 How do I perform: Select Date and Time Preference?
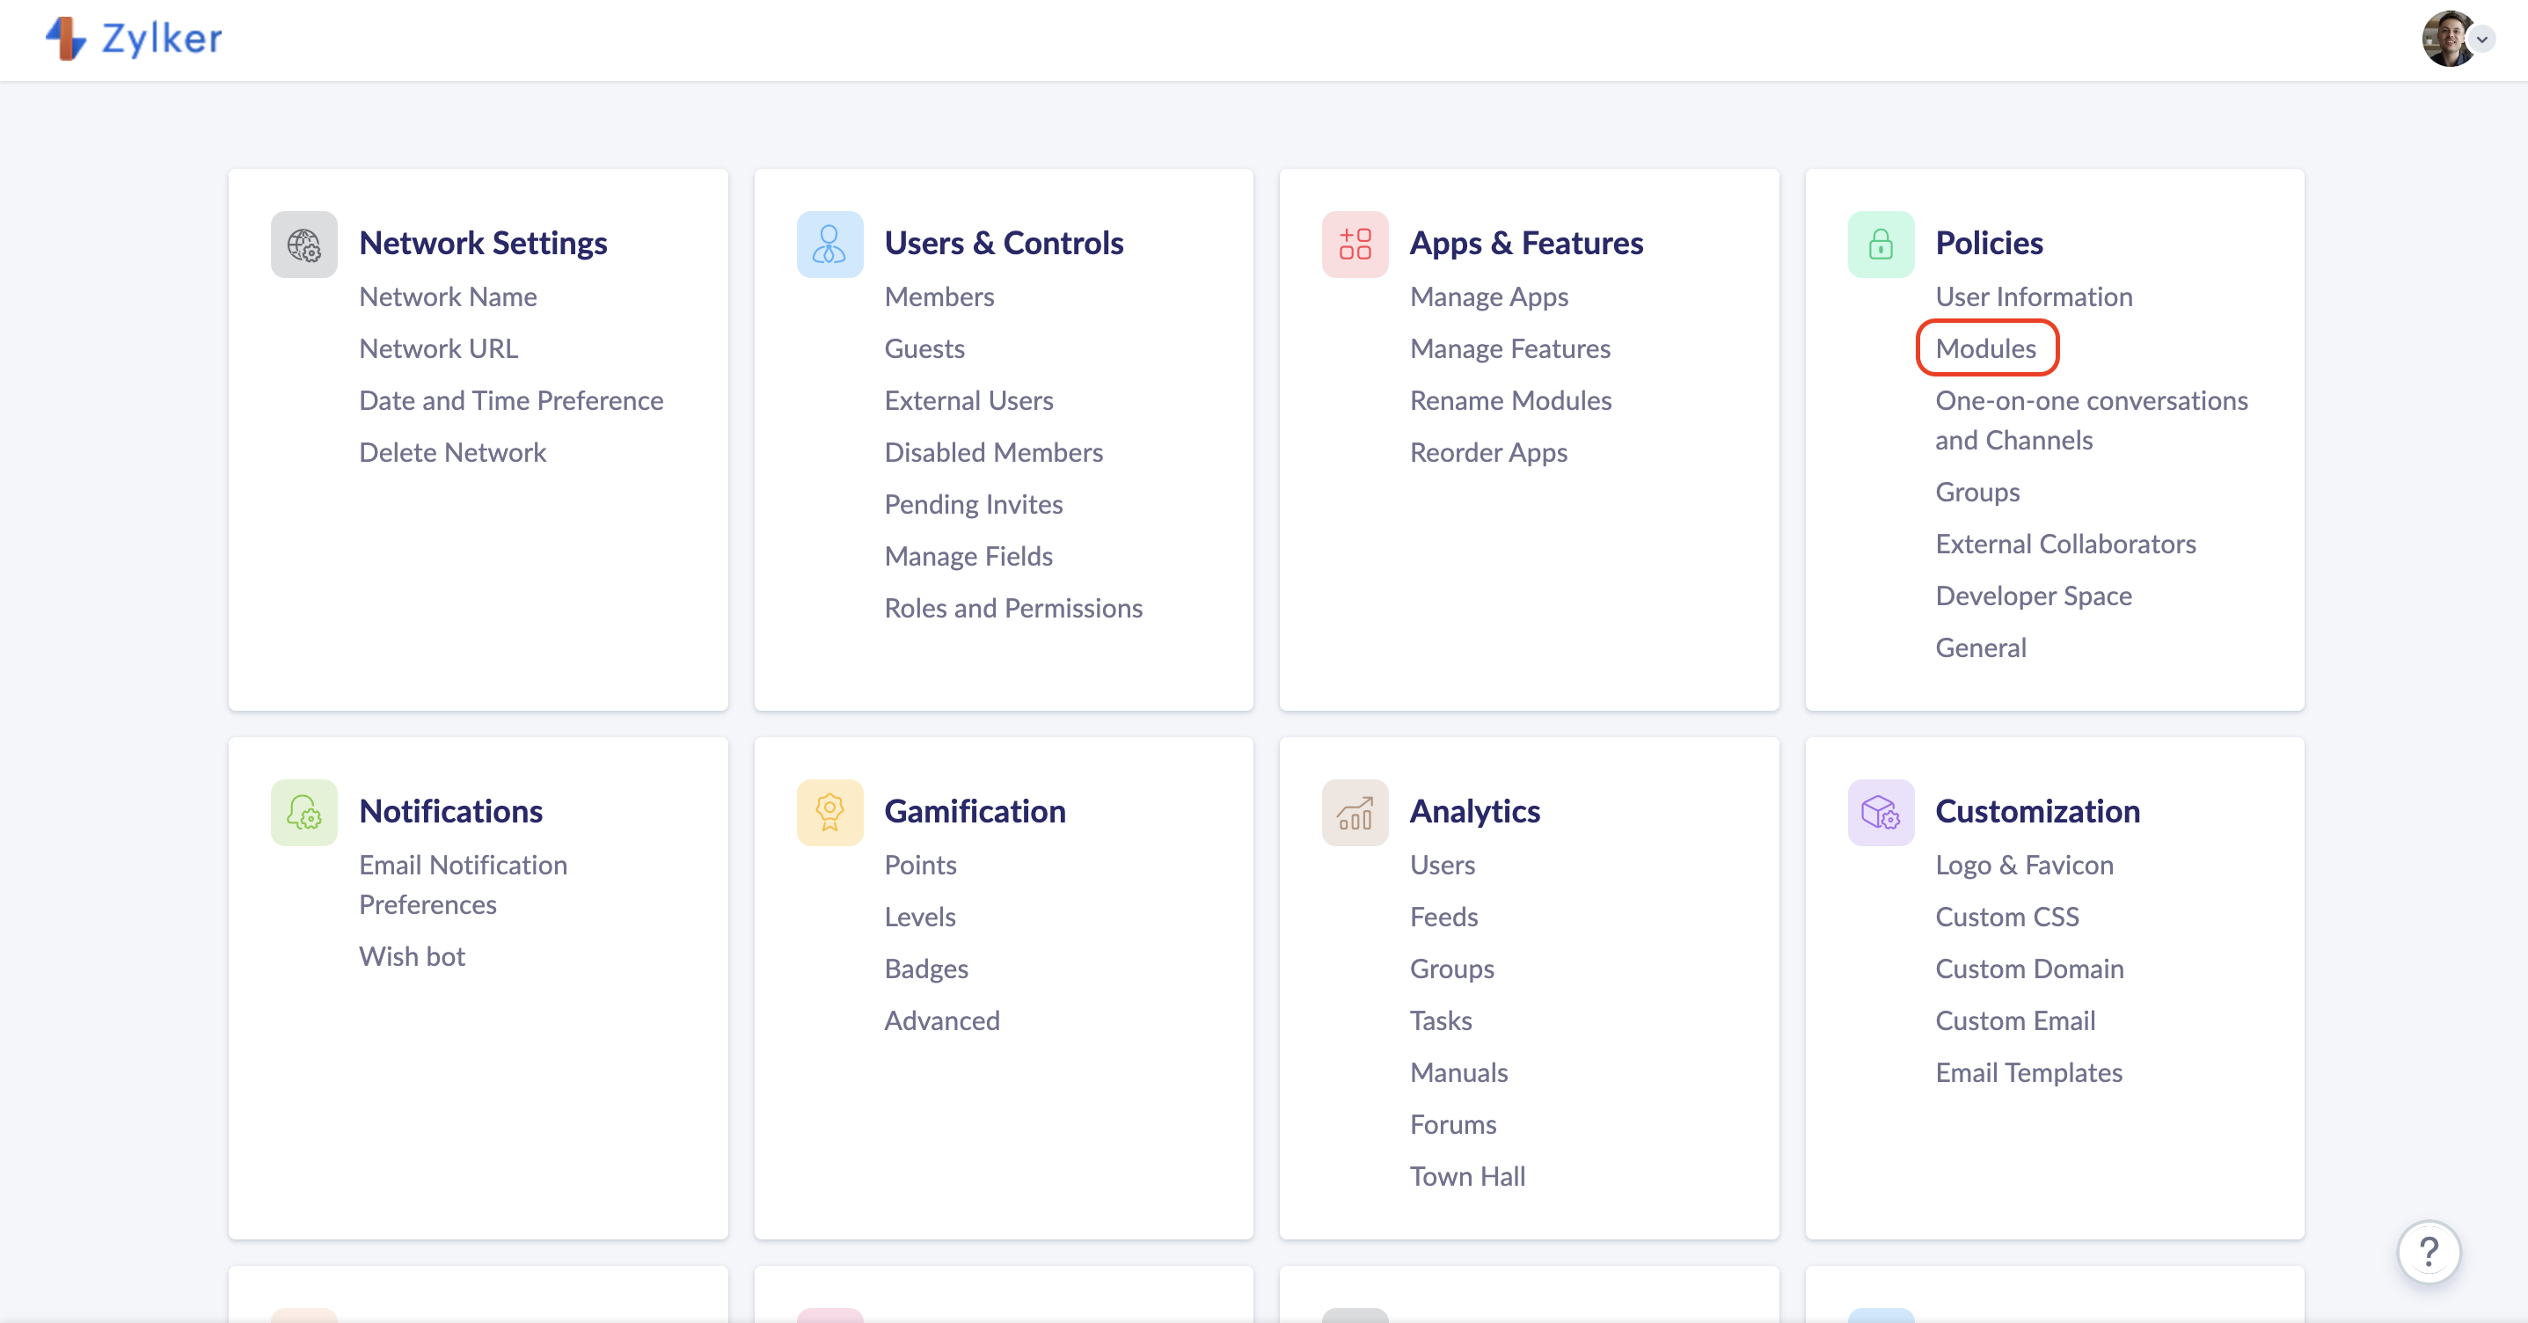click(510, 400)
